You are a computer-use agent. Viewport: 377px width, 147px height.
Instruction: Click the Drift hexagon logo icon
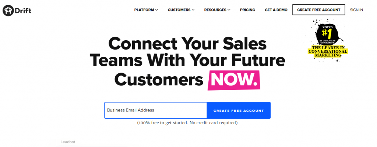click(8, 11)
